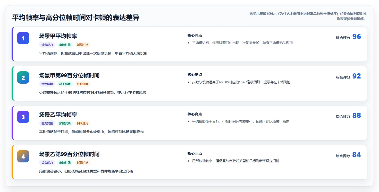Click the 特色鲜明 tag

[47, 84]
